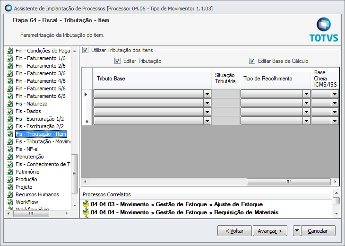The height and width of the screenshot is (246, 345).
Task: Click the Voltar button
Action: point(234,230)
